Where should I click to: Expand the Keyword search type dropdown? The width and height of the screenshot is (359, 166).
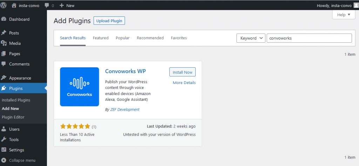[x=251, y=38]
